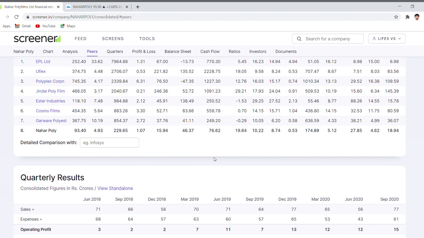424x238 pixels.
Task: Open the Maps bookmark
Action: (x=68, y=26)
